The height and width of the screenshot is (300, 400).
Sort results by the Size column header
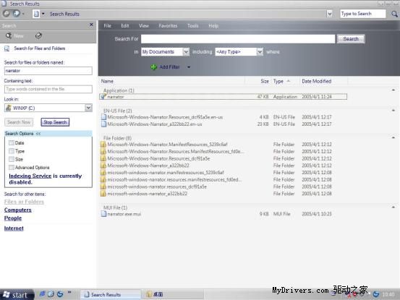pos(265,81)
